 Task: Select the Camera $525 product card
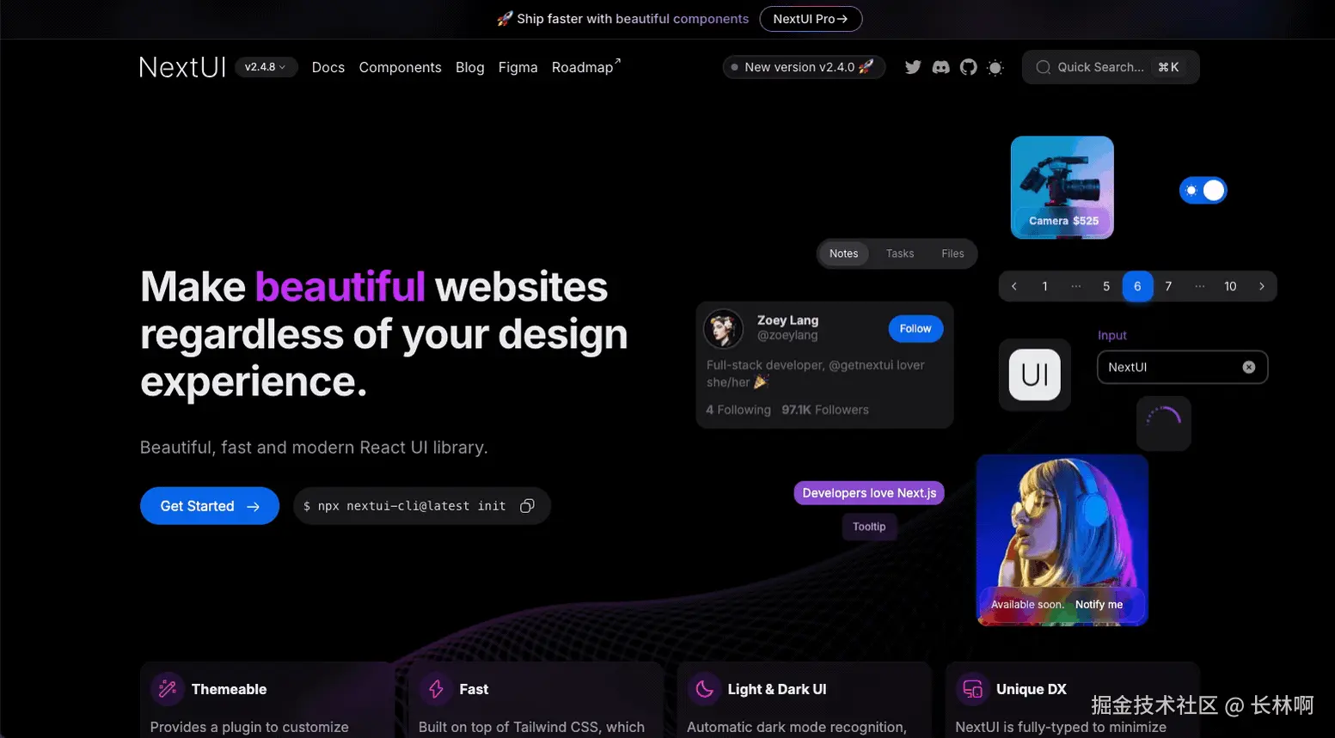pos(1062,187)
